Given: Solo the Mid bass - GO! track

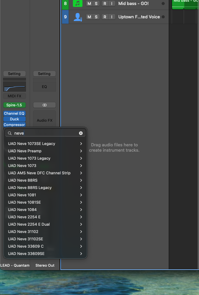Looking at the screenshot, I should tap(96, 3).
